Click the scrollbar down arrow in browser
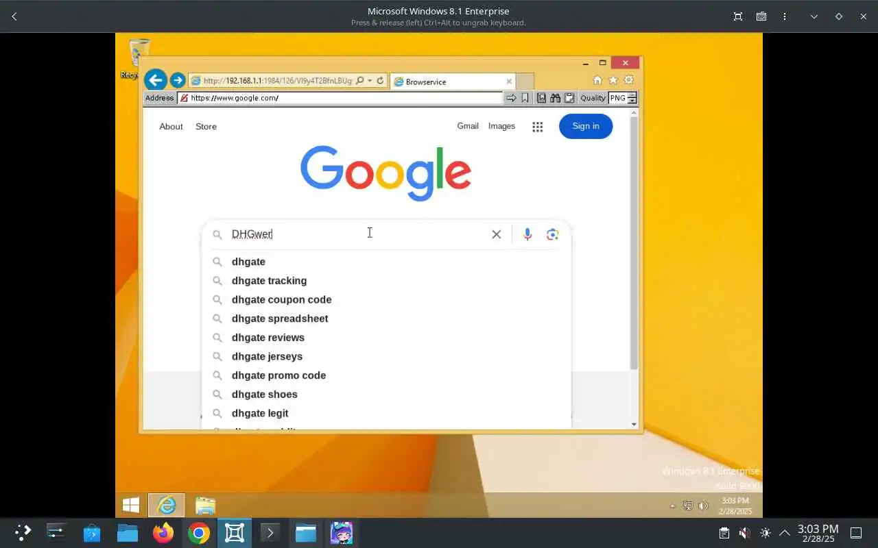Image resolution: width=878 pixels, height=548 pixels. [634, 425]
